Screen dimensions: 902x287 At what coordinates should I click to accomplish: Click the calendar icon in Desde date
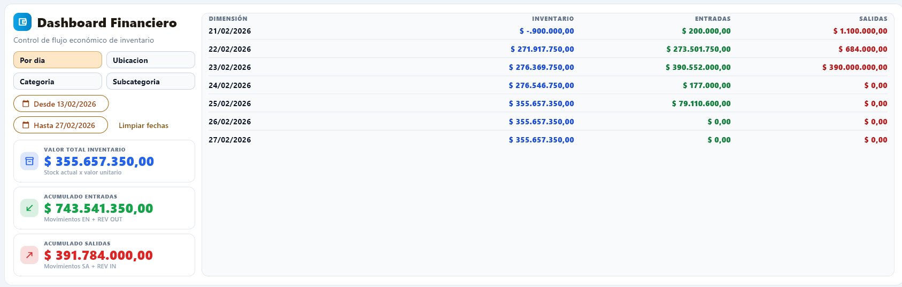[26, 104]
